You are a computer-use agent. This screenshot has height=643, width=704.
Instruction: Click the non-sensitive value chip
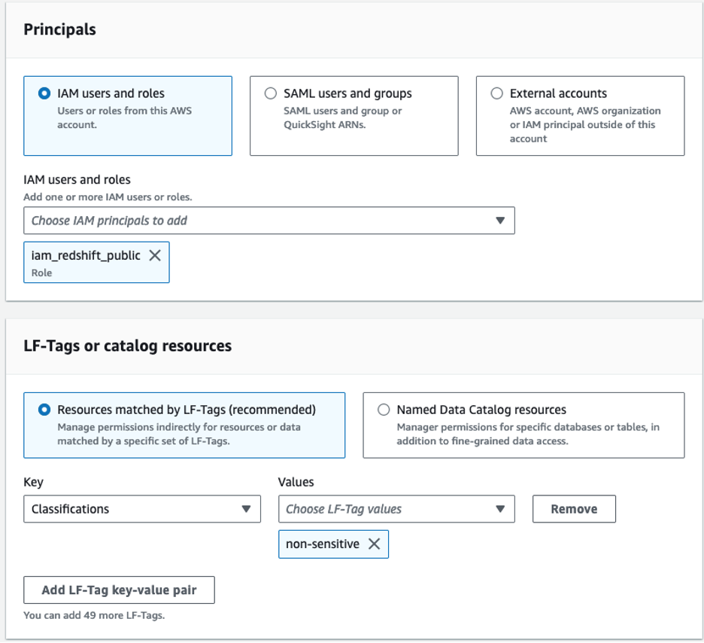point(323,544)
